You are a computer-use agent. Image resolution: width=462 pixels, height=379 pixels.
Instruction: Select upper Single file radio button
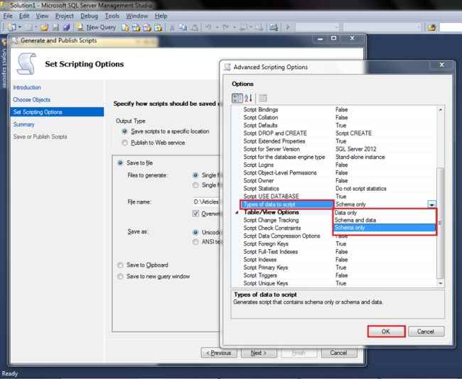195,175
